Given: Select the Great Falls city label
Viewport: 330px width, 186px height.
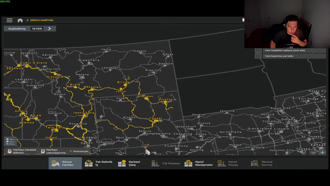Looking at the screenshot, I should point(89,60).
